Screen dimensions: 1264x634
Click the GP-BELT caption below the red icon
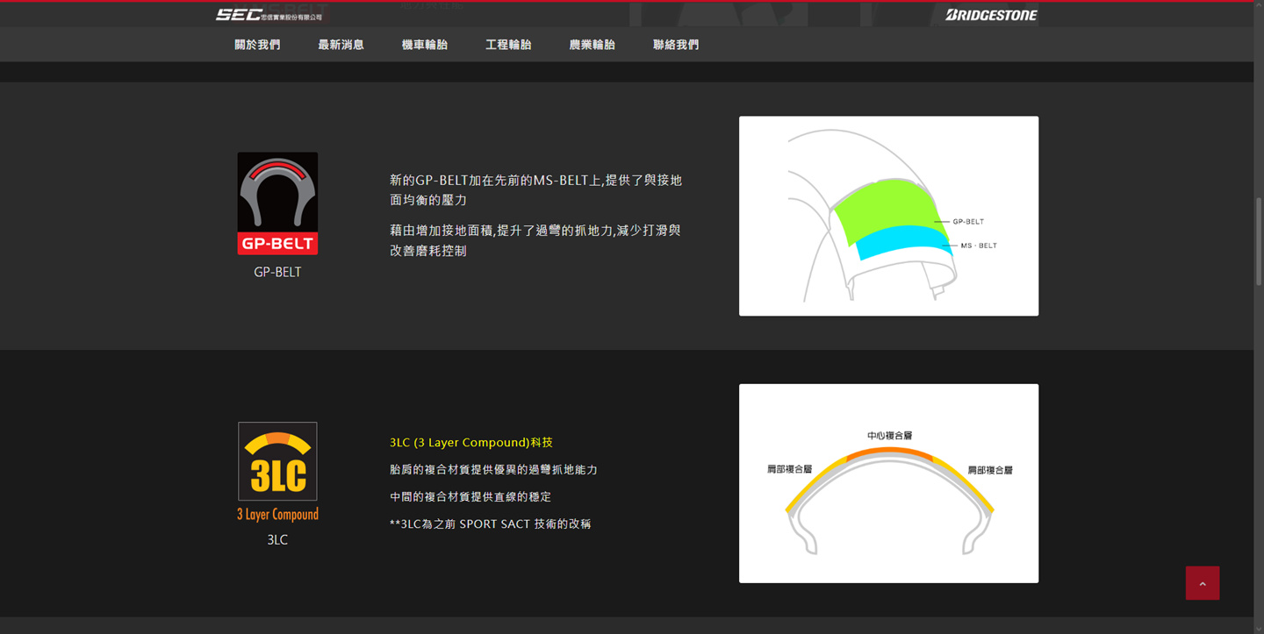tap(277, 272)
